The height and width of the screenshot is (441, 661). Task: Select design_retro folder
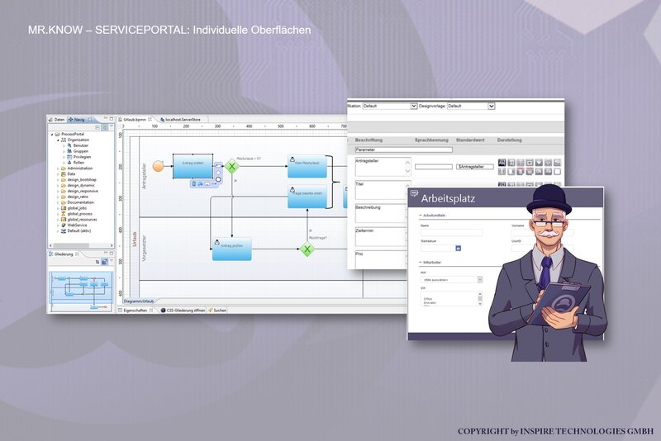click(74, 197)
